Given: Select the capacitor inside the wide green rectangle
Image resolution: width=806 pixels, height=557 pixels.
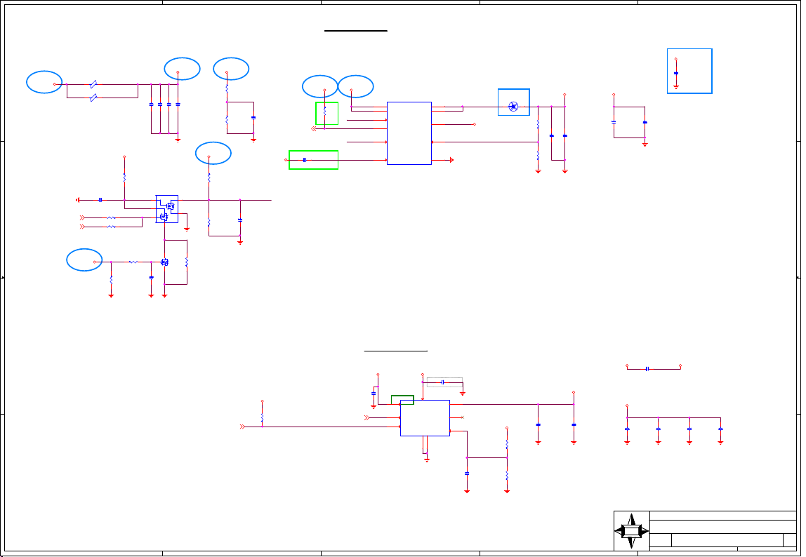Looking at the screenshot, I should (305, 160).
